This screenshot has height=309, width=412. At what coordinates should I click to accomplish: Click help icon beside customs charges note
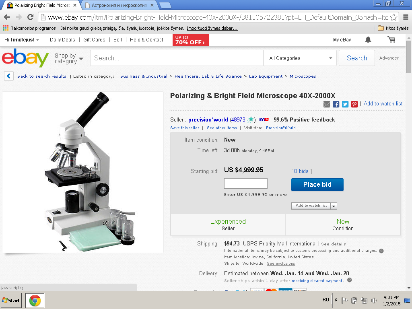(x=381, y=251)
